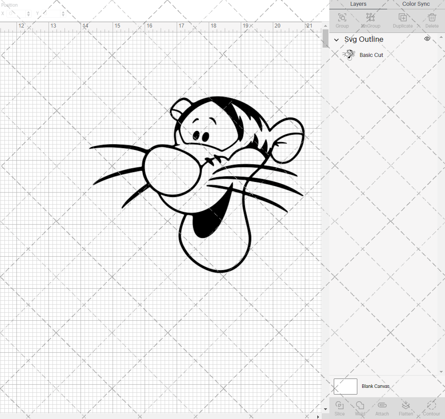This screenshot has height=419, width=445.
Task: Select the Basic Cut layer thumbnail
Action: coord(348,55)
